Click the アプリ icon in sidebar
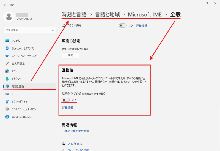This screenshot has height=151, width=220. click(7, 71)
